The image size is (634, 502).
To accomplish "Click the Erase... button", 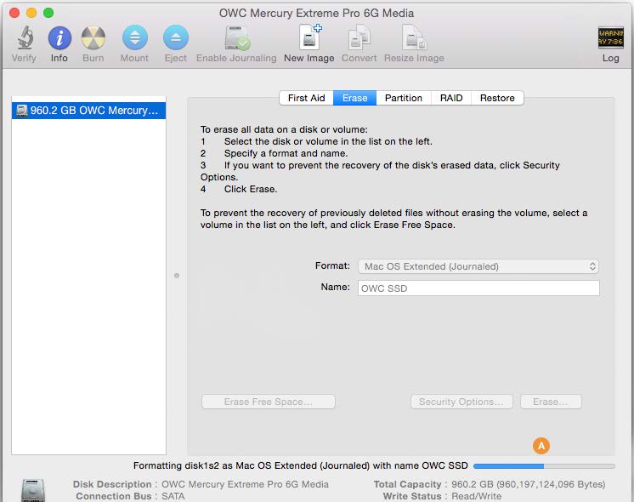I will coord(551,402).
